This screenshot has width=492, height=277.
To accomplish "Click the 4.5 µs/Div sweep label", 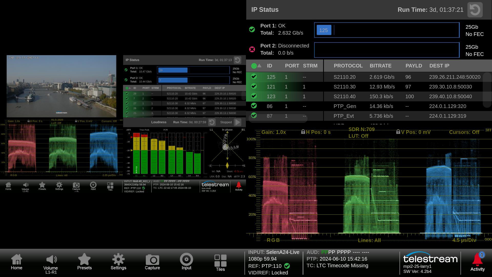I will pyautogui.click(x=464, y=240).
